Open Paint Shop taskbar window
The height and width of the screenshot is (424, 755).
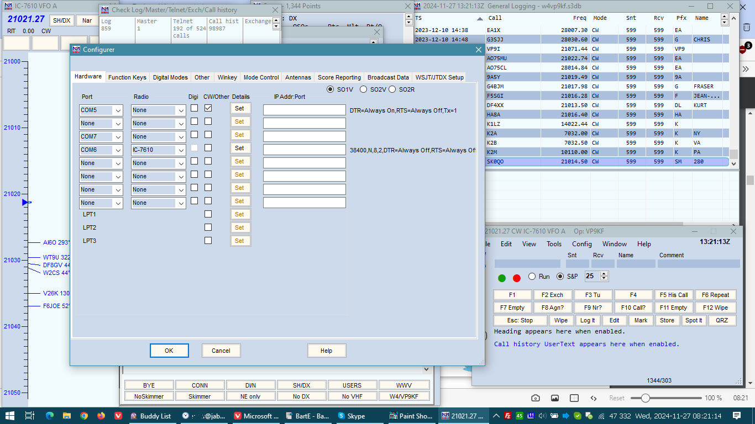pos(412,416)
